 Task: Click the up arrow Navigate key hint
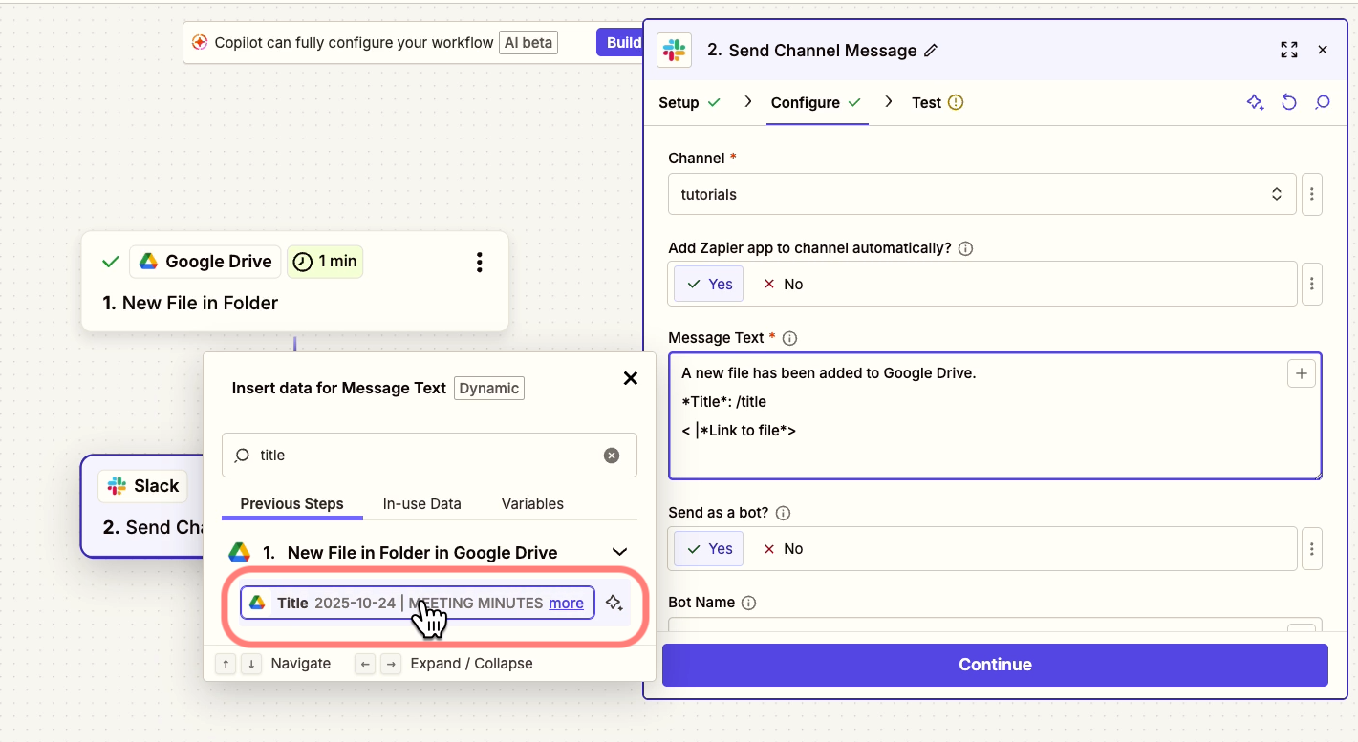226,664
